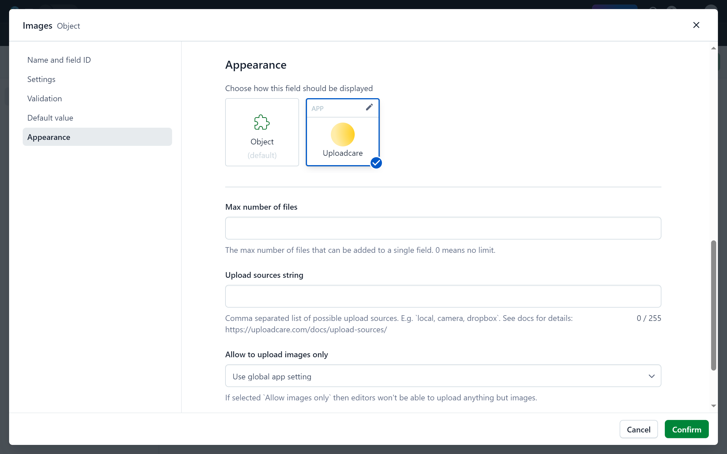Expand the Default value section
Image resolution: width=727 pixels, height=454 pixels.
50,118
